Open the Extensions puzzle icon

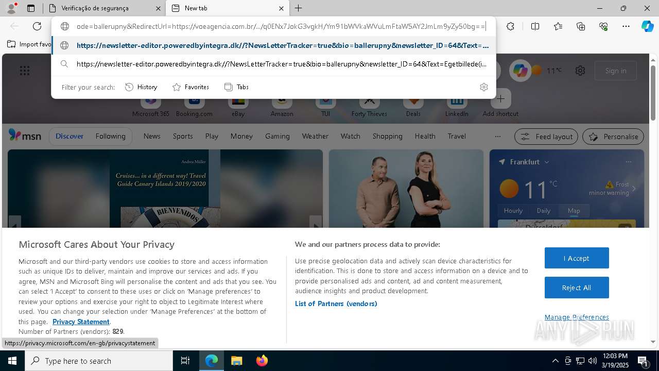(x=510, y=26)
